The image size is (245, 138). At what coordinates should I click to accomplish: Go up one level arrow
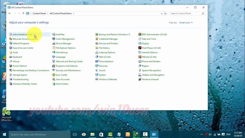(x=23, y=13)
